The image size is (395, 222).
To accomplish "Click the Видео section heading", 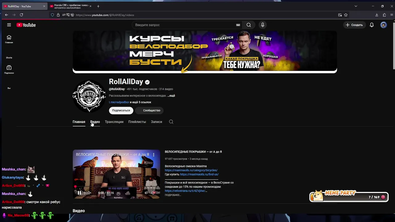I will 79,211.
